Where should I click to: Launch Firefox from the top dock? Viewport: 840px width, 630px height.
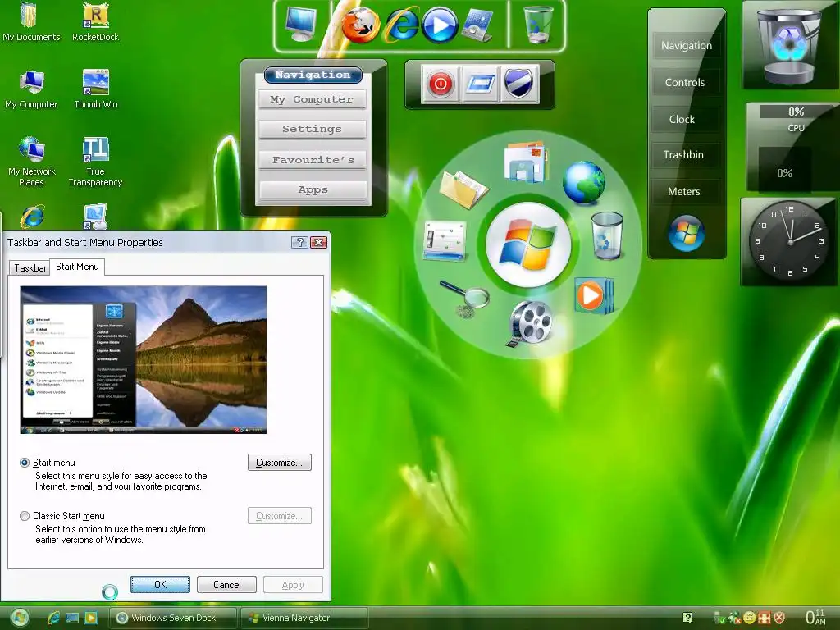(361, 25)
